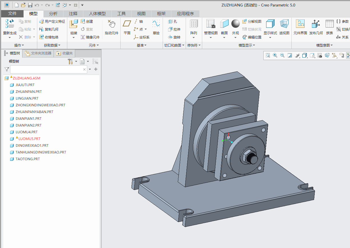Click the 平面 datum plane icon

(x=127, y=27)
